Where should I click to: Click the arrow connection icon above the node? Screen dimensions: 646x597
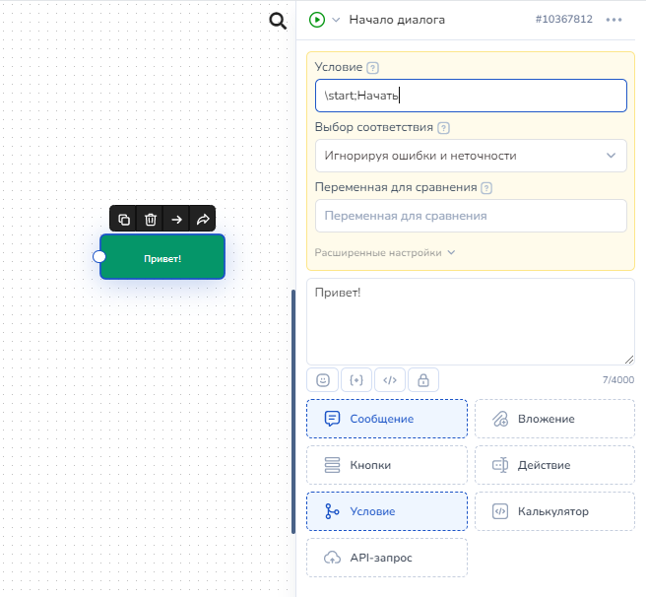176,219
